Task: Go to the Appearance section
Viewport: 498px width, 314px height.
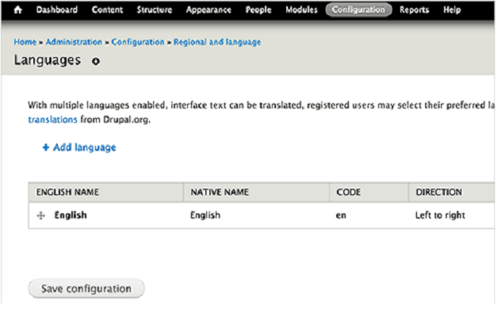Action: [209, 10]
